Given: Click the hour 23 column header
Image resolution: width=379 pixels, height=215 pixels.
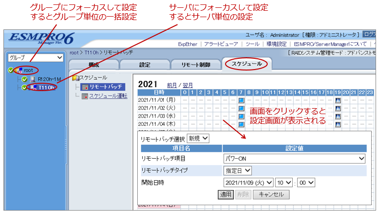Looking at the screenshot, I should 370,92.
